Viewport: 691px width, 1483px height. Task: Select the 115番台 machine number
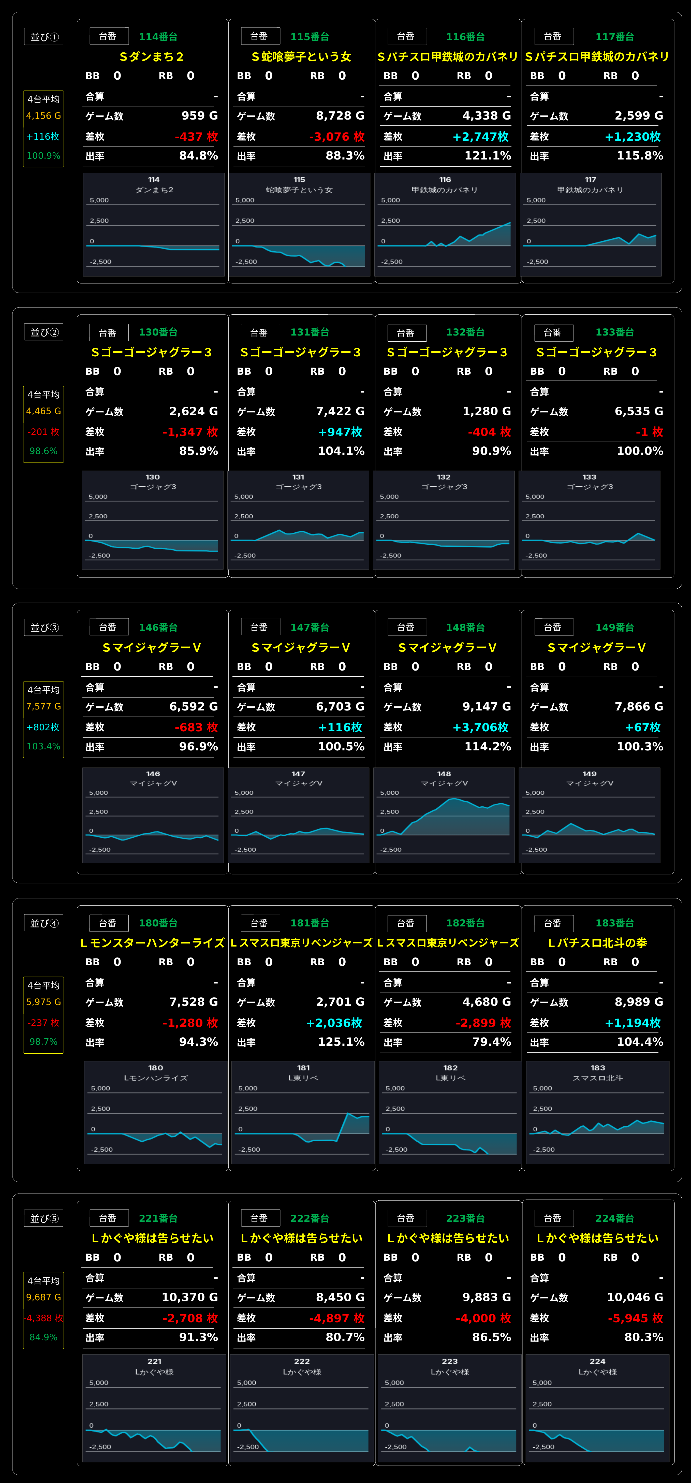pyautogui.click(x=310, y=37)
